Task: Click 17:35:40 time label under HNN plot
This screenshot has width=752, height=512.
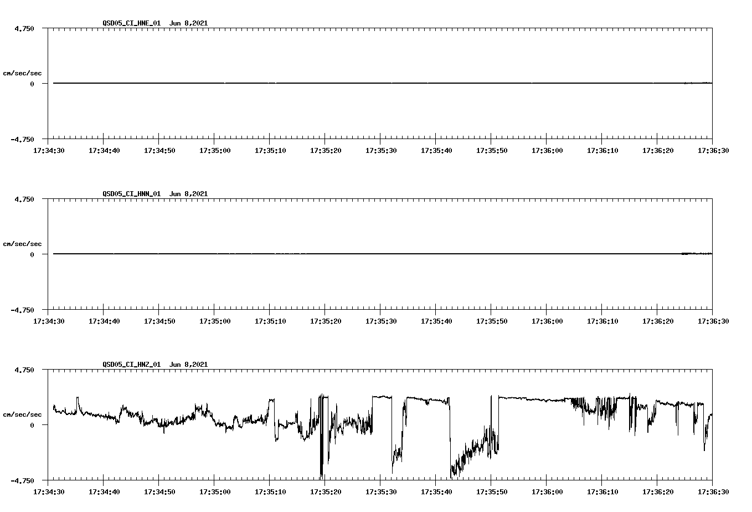Action: [436, 321]
